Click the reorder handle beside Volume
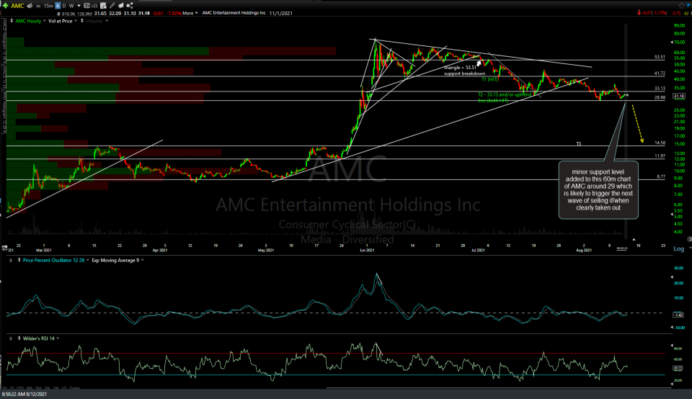The height and width of the screenshot is (399, 692). pos(82,21)
